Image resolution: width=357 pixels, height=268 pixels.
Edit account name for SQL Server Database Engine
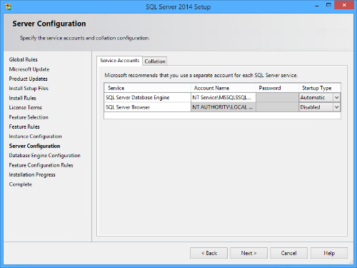tap(223, 97)
